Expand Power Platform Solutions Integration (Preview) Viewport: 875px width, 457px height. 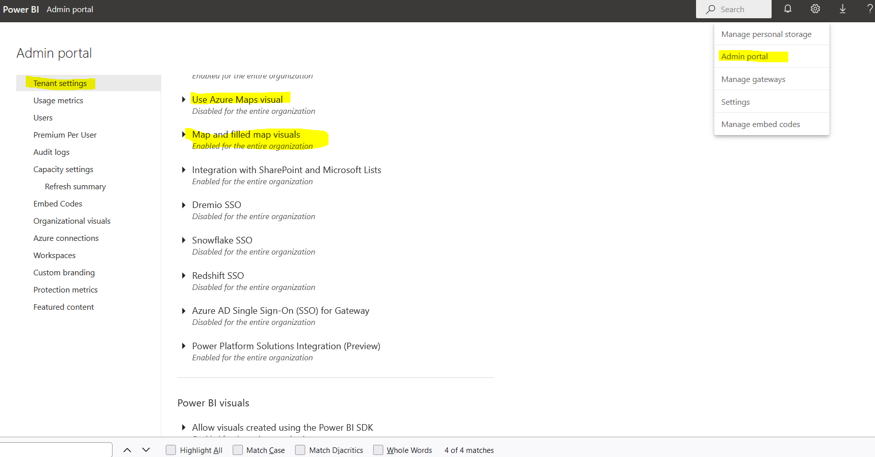coord(184,346)
